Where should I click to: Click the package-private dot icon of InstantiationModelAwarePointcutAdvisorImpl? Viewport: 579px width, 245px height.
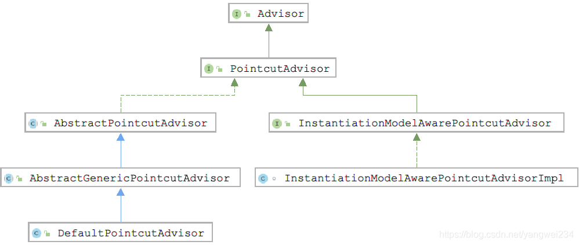point(274,179)
